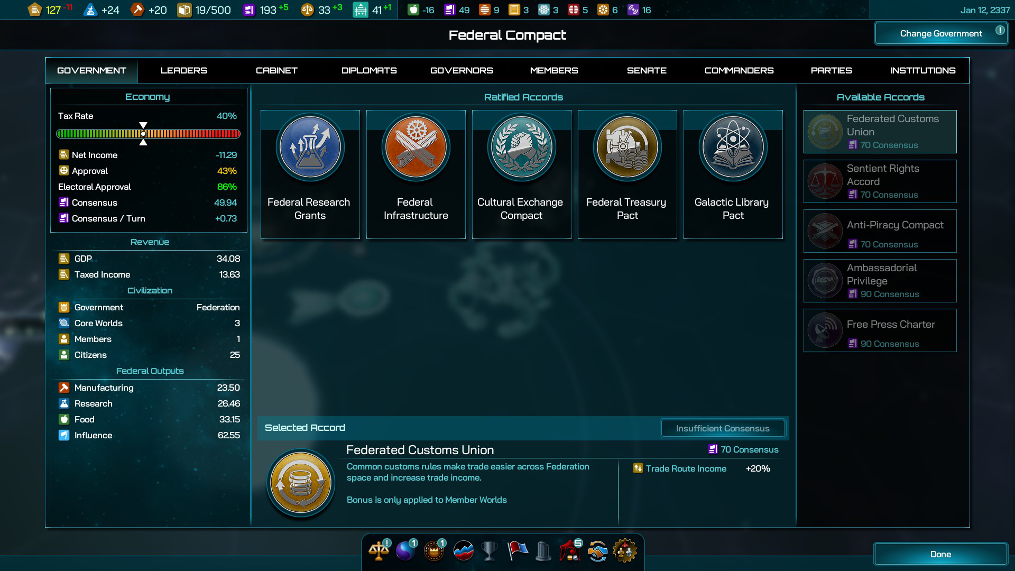The height and width of the screenshot is (571, 1015).
Task: Click the manufacturing hammer icon in top bar
Action: [x=137, y=10]
